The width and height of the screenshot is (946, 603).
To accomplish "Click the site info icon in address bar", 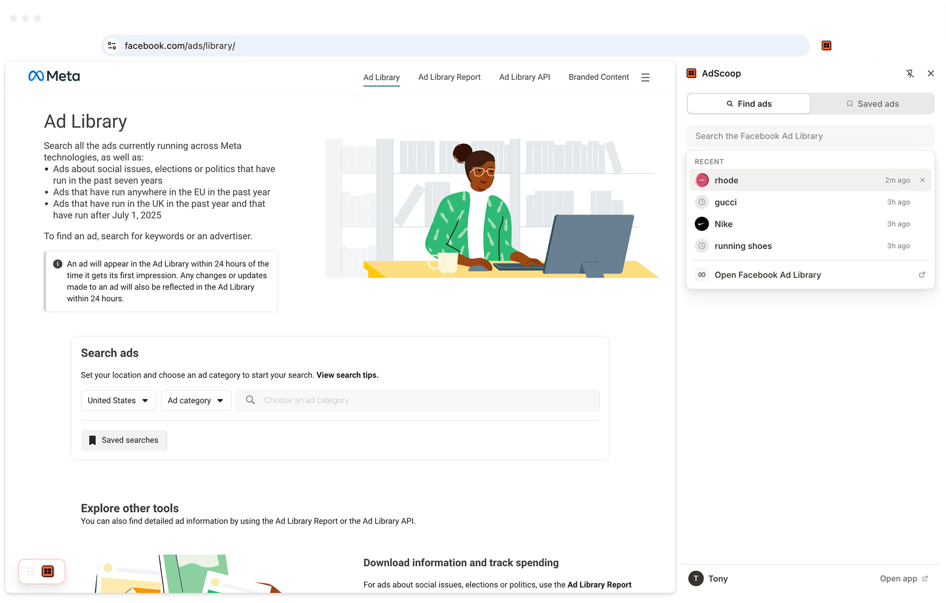I will tap(112, 46).
